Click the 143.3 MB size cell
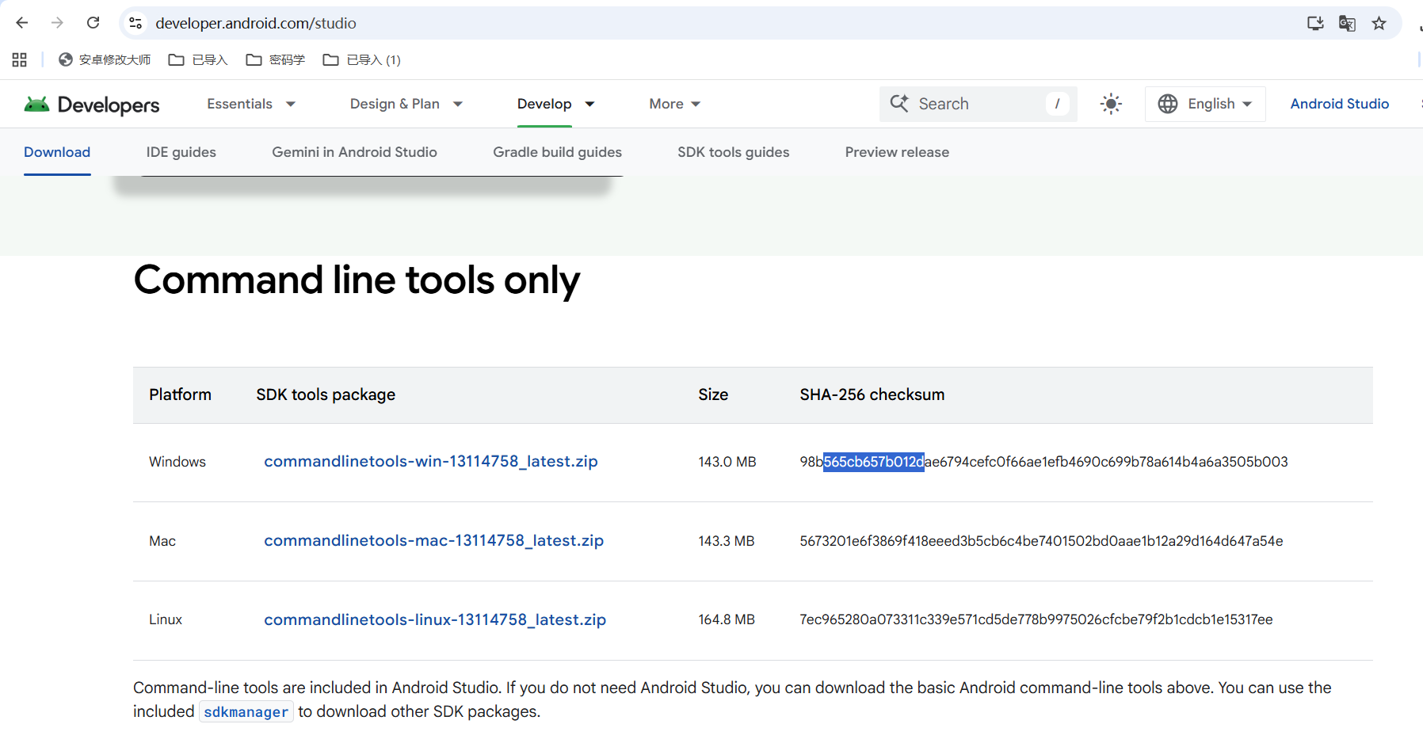This screenshot has width=1423, height=747. point(726,541)
